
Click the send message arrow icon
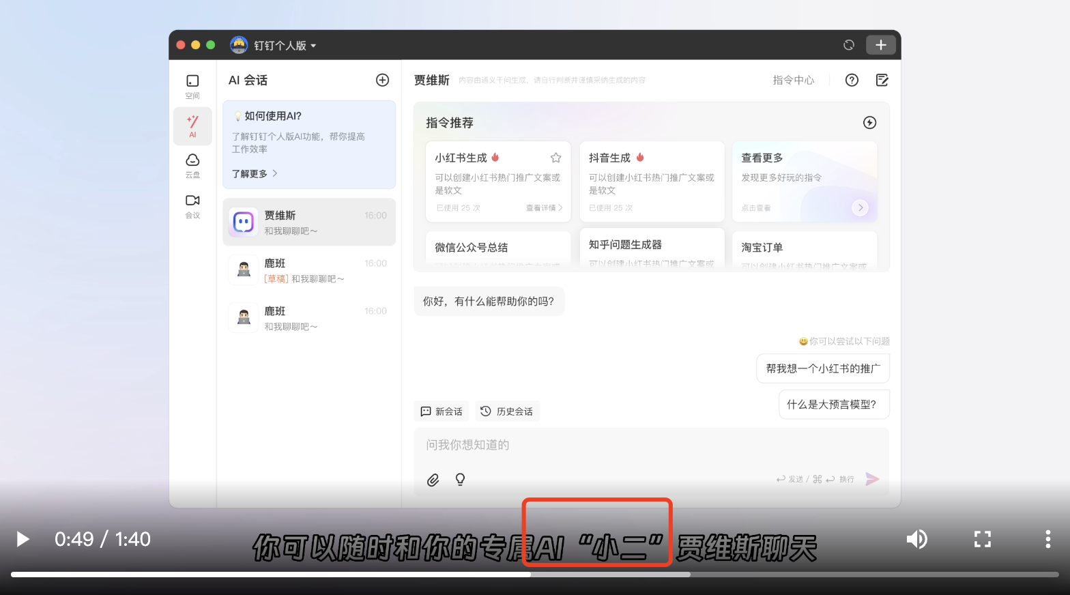click(x=872, y=479)
